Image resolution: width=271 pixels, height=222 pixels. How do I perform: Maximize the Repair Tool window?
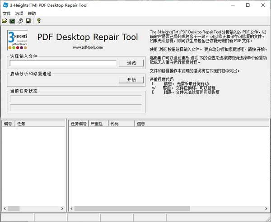pyautogui.click(x=248, y=5)
